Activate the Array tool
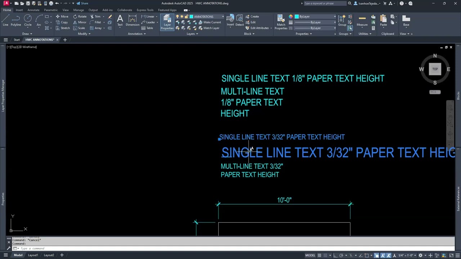This screenshot has width=461, height=259. click(x=96, y=28)
